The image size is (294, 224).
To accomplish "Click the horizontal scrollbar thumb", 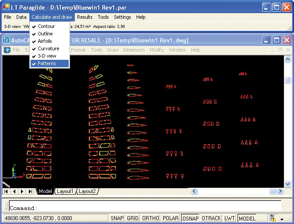I will (273, 191).
